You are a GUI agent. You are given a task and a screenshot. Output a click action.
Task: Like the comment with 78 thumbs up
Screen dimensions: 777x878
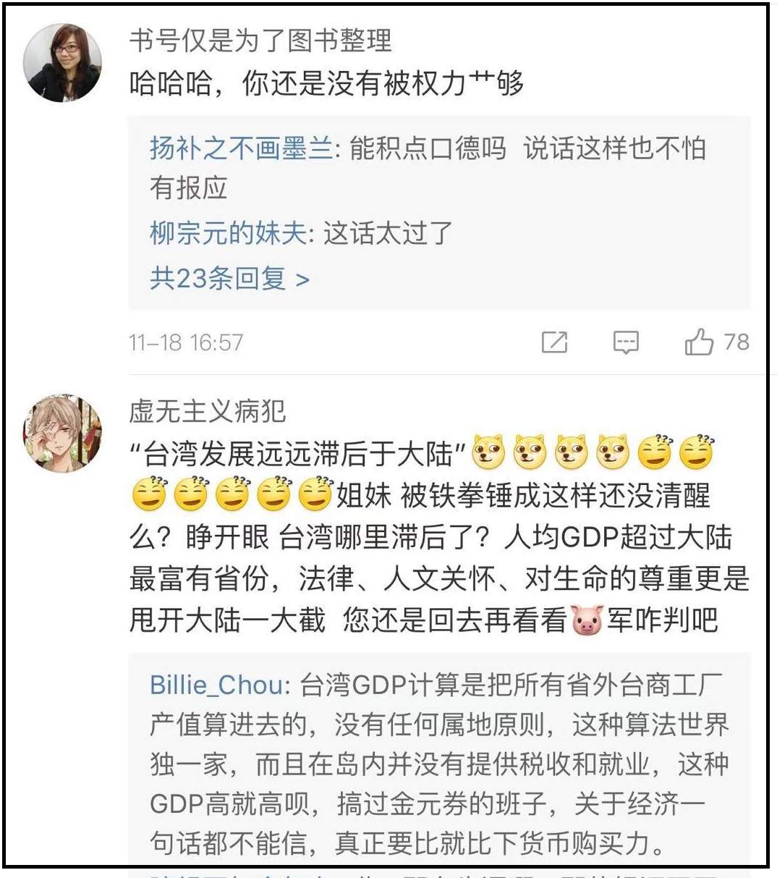click(x=699, y=342)
